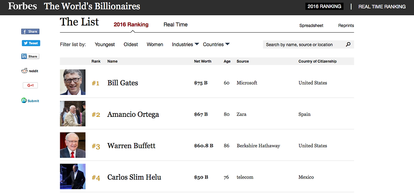Viewport: 414px width, 194px height.
Task: Filter the list by Youngest
Action: point(105,45)
